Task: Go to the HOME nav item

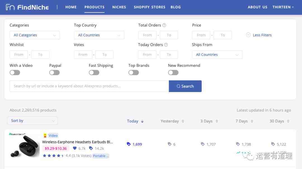Action: 71,7
